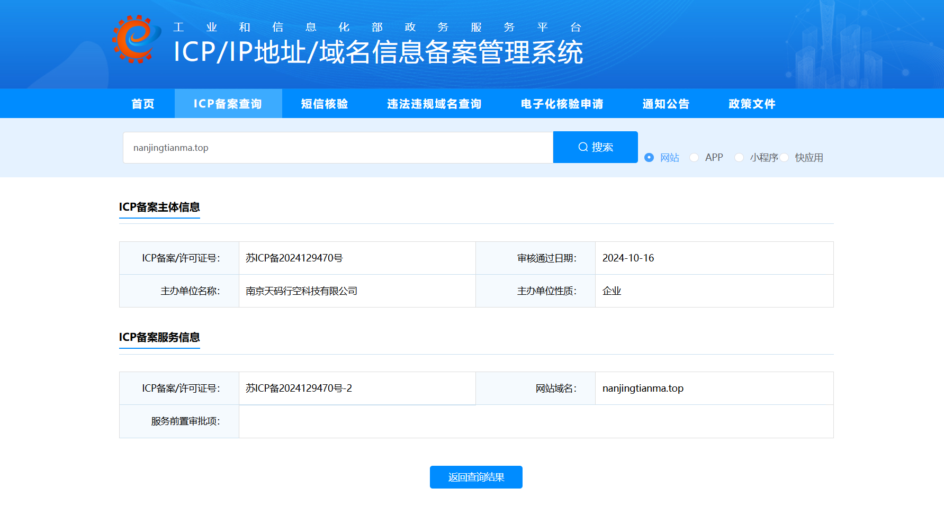944x524 pixels.
Task: Click the ICP备案服务信息 section heading
Action: coord(159,337)
